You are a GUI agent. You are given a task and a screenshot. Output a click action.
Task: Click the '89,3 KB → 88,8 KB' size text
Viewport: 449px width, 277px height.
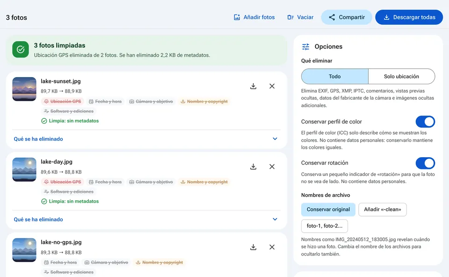[x=61, y=252]
